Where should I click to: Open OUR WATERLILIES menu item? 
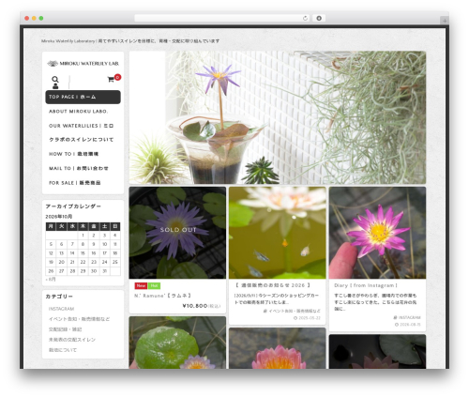[81, 126]
